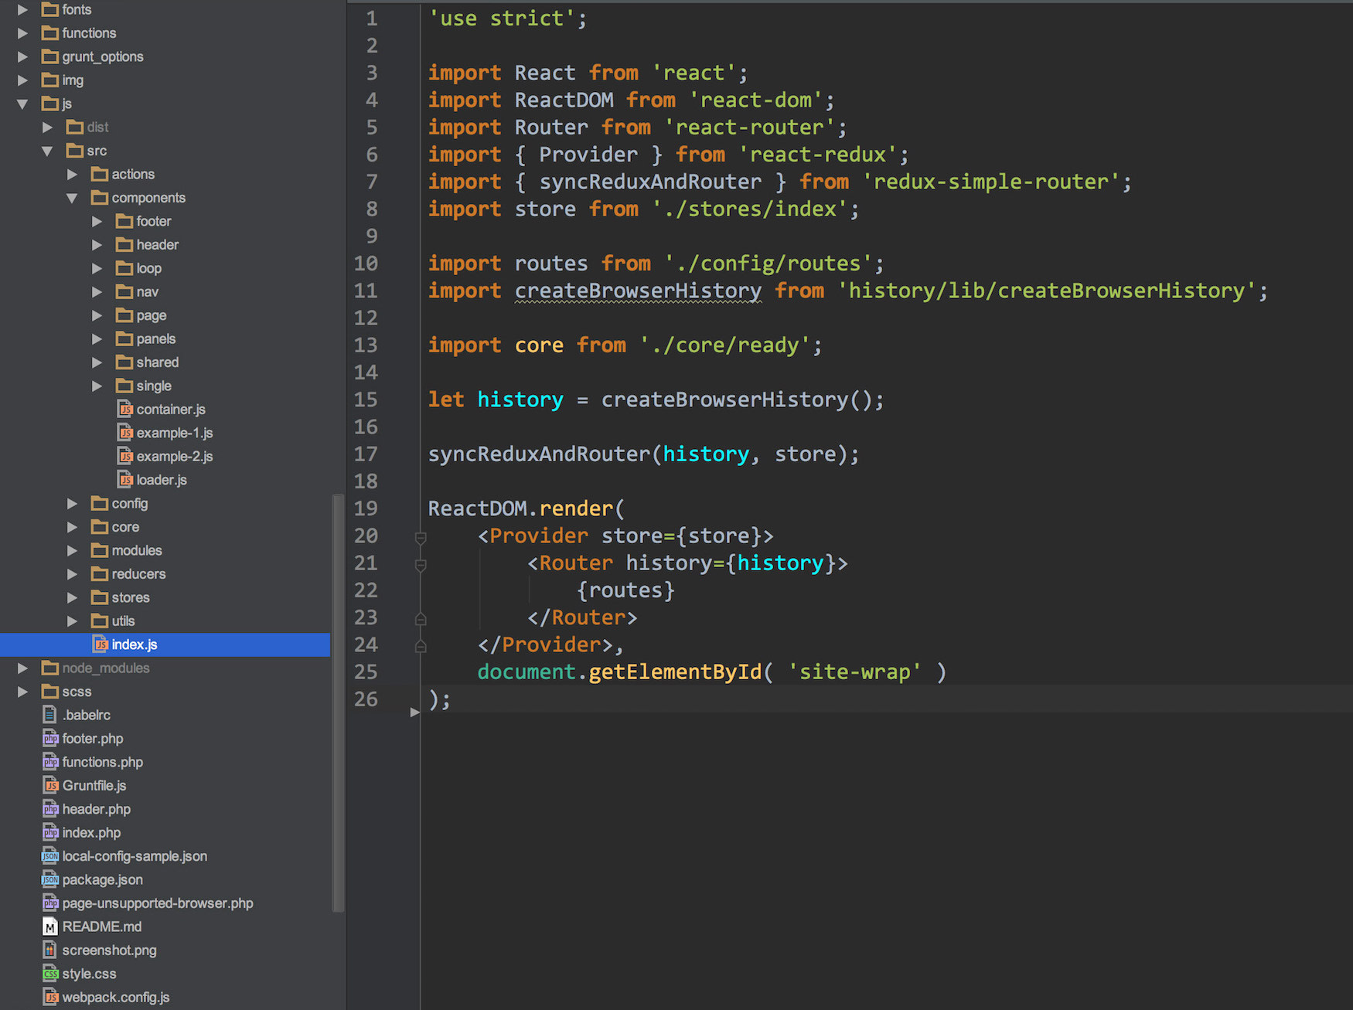Expand the config folder arrow
The height and width of the screenshot is (1010, 1353).
[72, 503]
